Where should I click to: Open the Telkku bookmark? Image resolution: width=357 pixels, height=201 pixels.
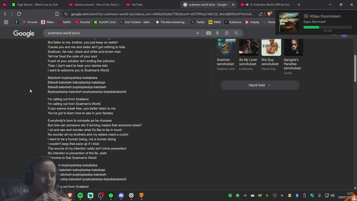click(47, 22)
